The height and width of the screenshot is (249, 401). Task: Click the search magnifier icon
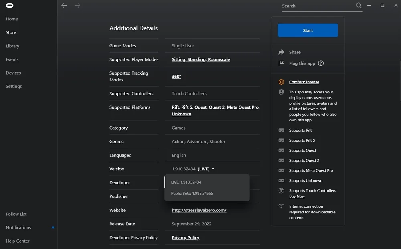click(x=359, y=6)
